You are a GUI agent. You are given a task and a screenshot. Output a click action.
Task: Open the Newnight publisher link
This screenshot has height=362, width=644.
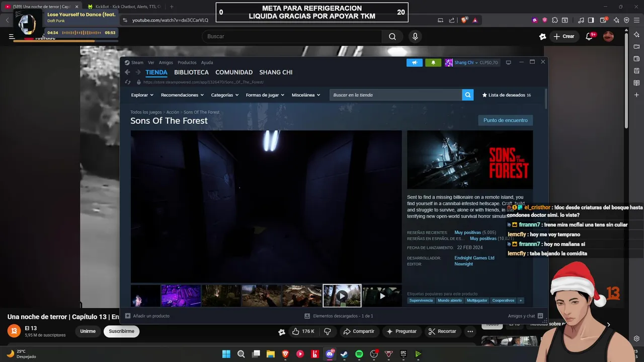coord(463,264)
